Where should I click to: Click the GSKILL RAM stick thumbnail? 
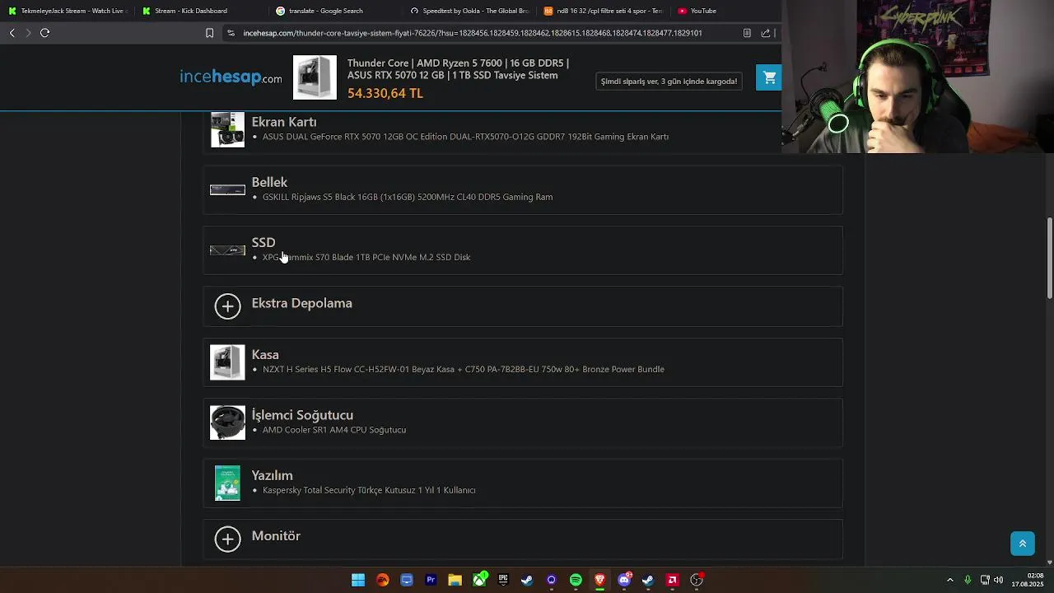227,189
